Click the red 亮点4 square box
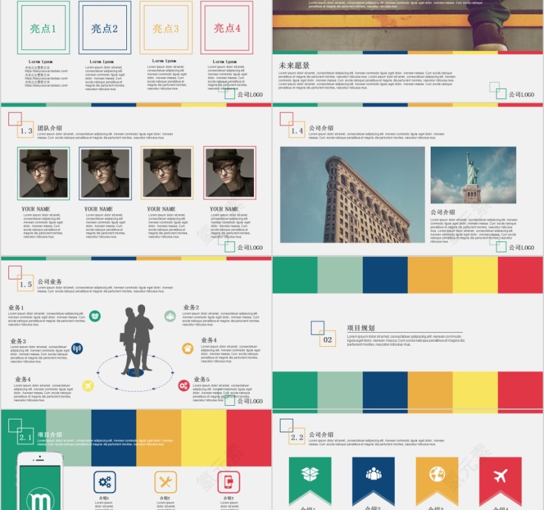 click(x=227, y=28)
